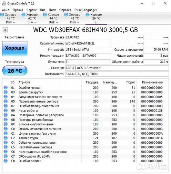Click the serial number field WD-WX42DA0A8N2L
This screenshot has width=171, height=174.
pyautogui.click(x=88, y=43)
